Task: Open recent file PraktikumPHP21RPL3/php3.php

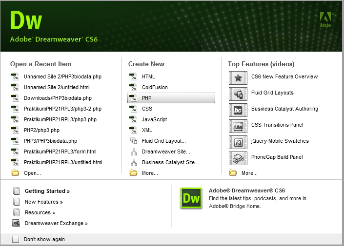Action: click(x=61, y=120)
